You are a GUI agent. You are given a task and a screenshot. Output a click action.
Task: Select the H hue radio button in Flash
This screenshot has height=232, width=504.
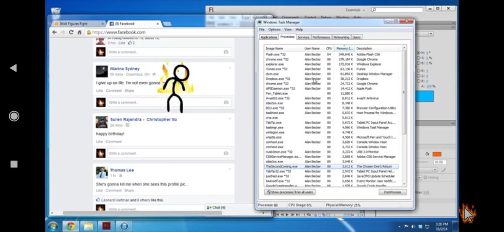point(419,52)
